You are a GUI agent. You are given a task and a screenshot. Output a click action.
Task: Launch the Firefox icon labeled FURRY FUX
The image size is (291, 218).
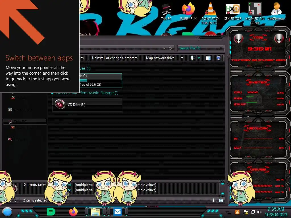[188, 11]
